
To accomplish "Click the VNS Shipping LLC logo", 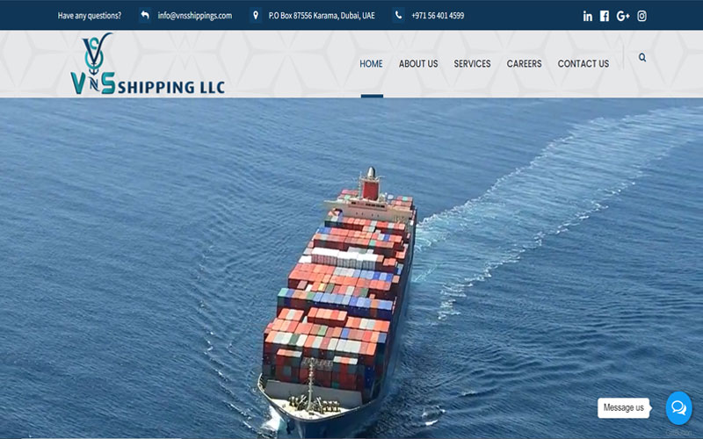I will (x=148, y=63).
